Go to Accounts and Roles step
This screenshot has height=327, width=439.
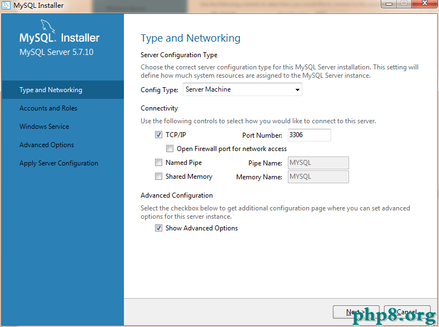tap(48, 108)
